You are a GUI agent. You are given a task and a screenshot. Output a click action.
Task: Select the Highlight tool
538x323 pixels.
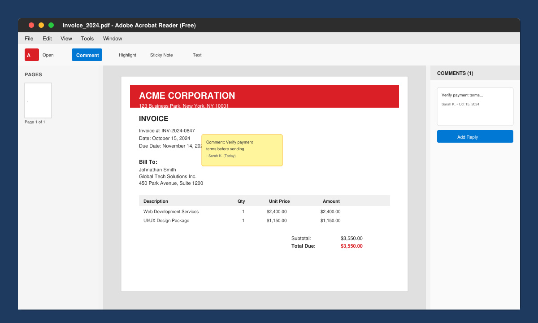[127, 55]
